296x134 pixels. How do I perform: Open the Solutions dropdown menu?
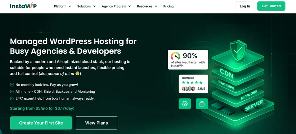86,6
